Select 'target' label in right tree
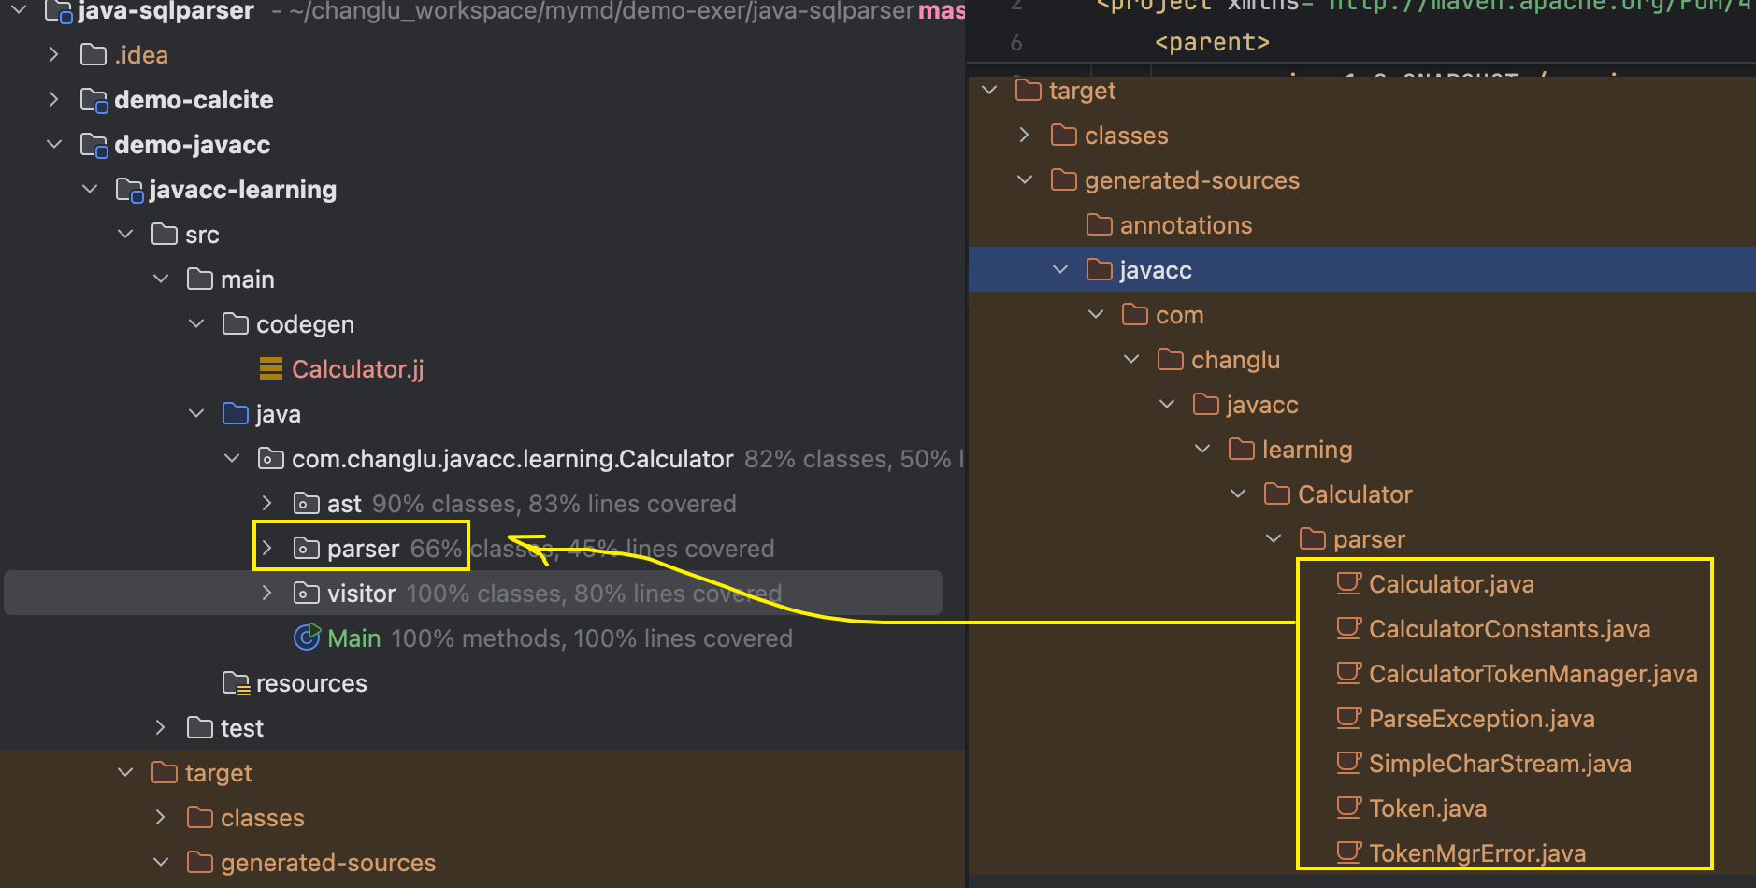Image resolution: width=1756 pixels, height=888 pixels. coord(1083,92)
